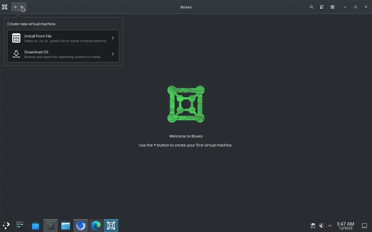Click the muted volume tray icon

[321, 226]
